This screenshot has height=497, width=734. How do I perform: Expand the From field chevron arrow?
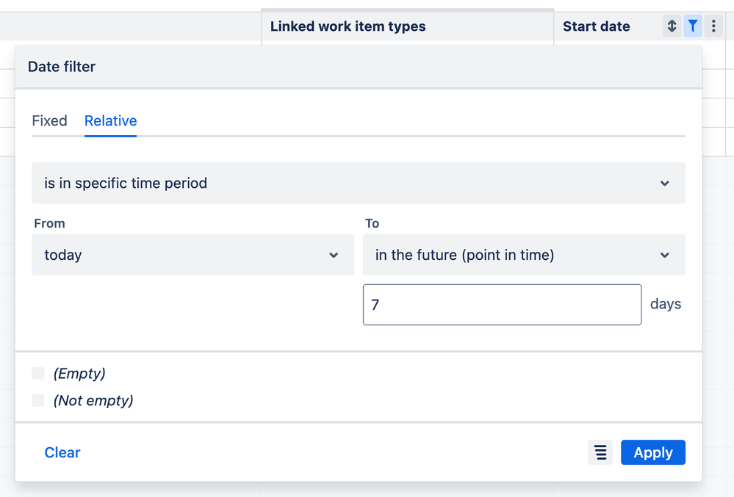tap(334, 255)
